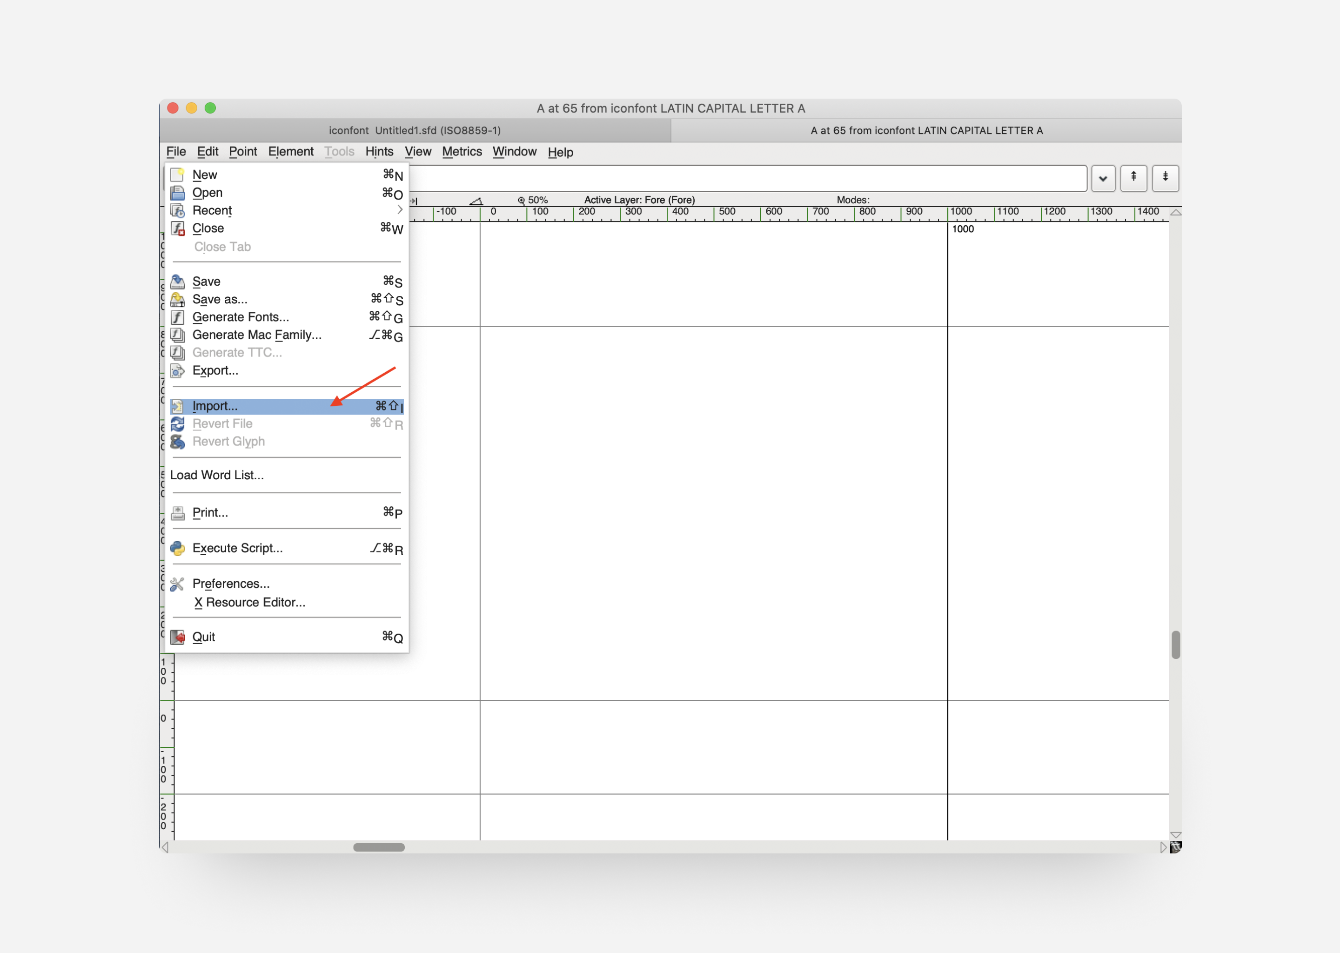1340x953 pixels.
Task: Choose Generate Fonts... entry
Action: coord(286,317)
